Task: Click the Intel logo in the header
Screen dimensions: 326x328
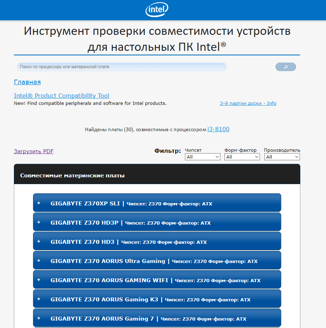Action: [157, 9]
